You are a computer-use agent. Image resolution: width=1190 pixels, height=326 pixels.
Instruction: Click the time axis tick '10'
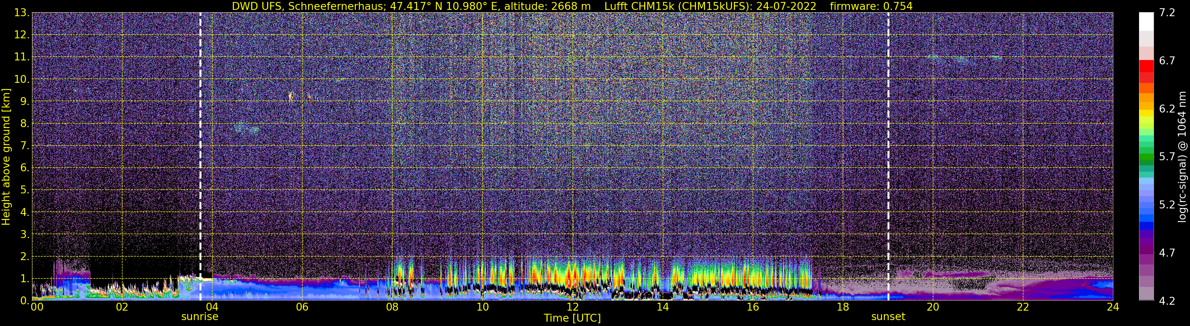coord(482,307)
